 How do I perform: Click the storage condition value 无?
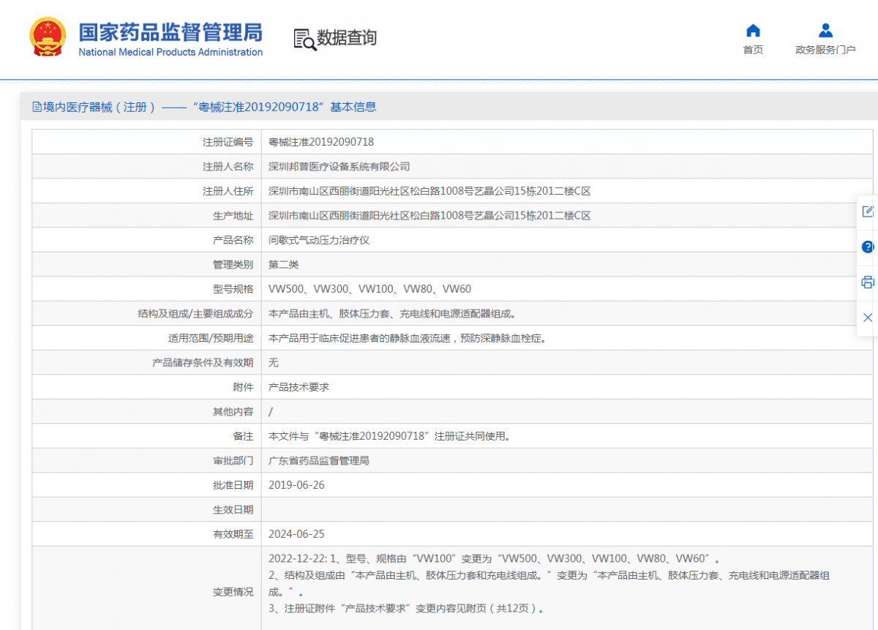tap(274, 362)
